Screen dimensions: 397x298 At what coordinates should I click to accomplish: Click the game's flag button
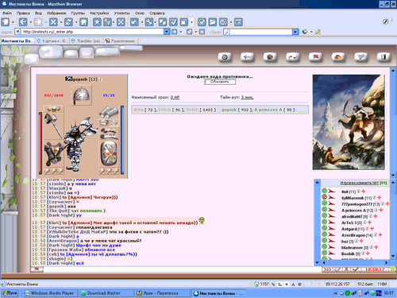point(315,57)
